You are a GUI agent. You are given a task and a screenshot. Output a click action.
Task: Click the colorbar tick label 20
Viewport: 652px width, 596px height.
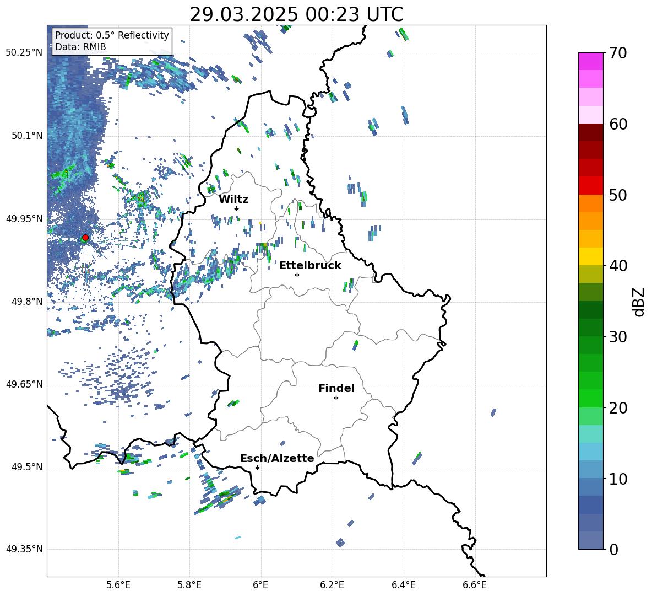click(x=618, y=407)
